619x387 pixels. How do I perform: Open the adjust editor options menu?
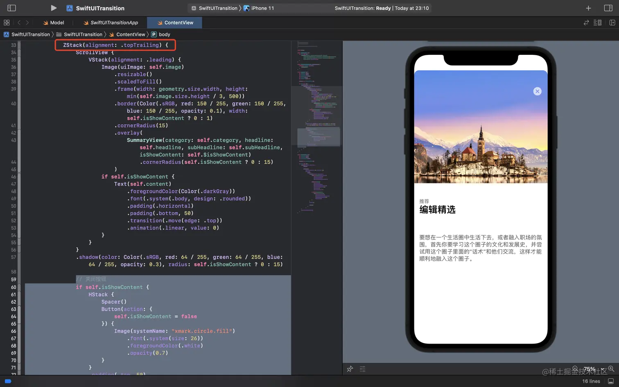[598, 23]
